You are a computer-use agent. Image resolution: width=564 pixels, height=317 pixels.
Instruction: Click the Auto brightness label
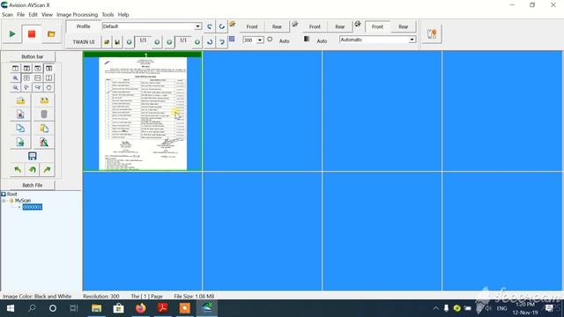(x=284, y=41)
